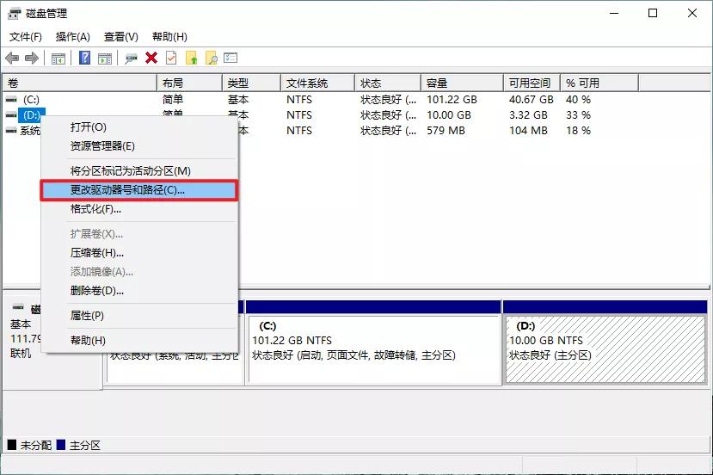Click the back arrow toolbar icon
Screen dimensions: 713x475
(x=12, y=58)
